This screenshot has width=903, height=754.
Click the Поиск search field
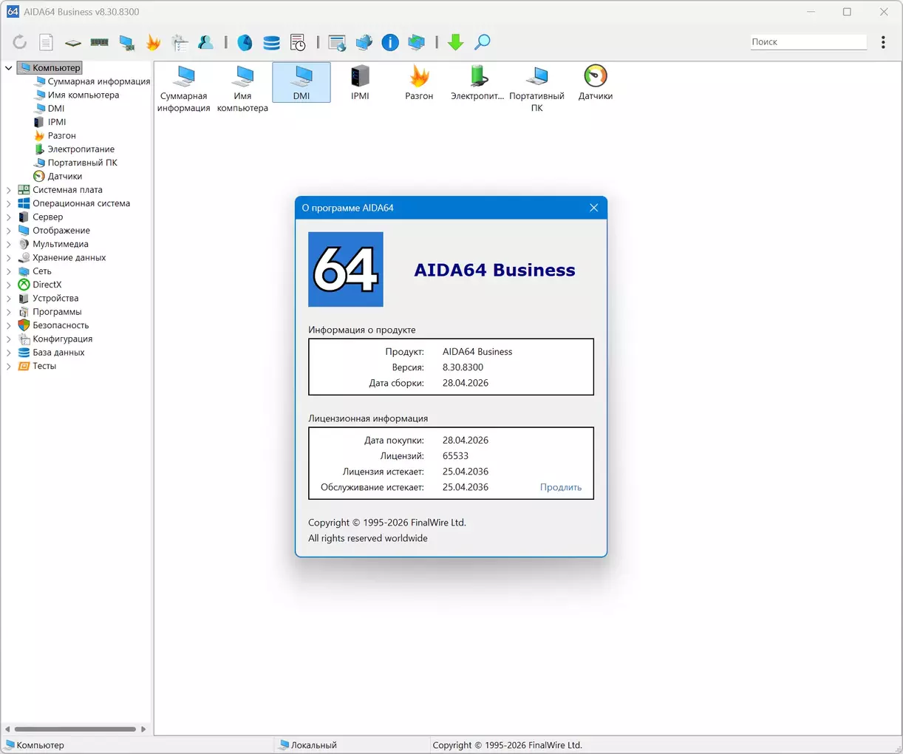(x=808, y=42)
